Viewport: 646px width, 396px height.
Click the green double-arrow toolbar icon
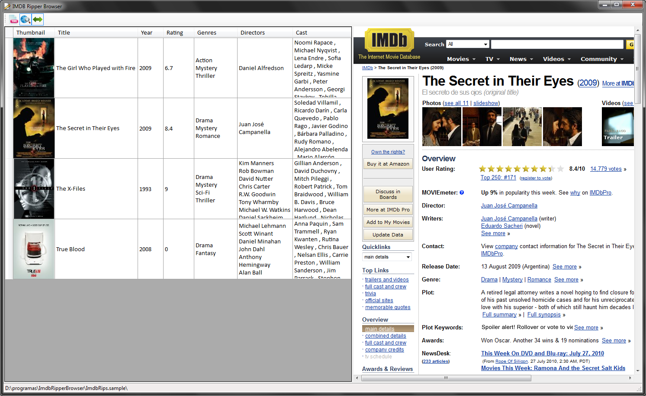coord(38,19)
